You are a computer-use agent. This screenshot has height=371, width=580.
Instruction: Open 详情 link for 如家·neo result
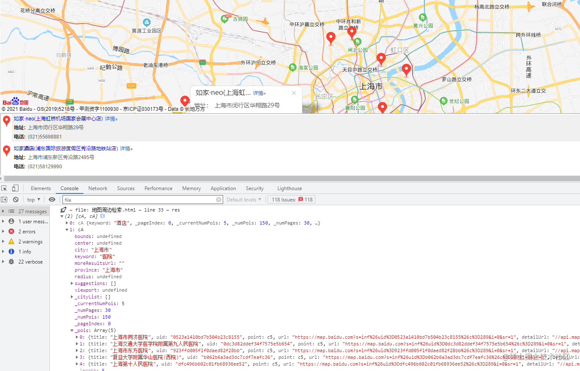(111, 119)
